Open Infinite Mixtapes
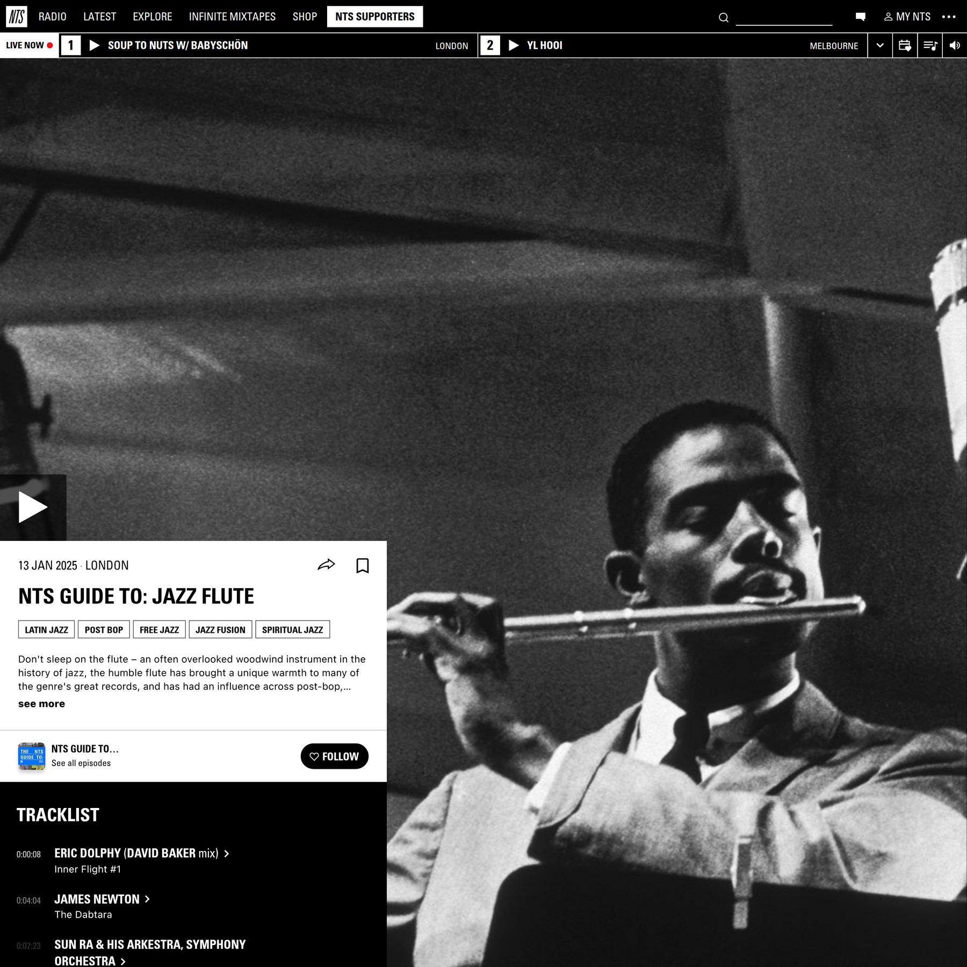967x967 pixels. coord(232,17)
